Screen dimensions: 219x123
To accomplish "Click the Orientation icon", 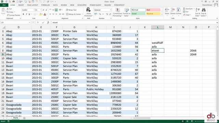I will (60, 10).
